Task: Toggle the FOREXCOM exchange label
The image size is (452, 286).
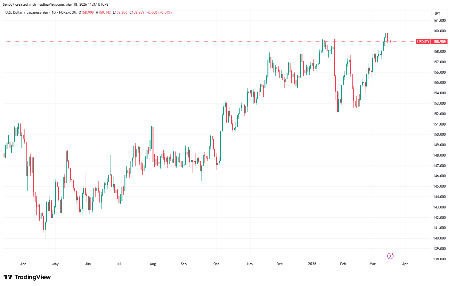Action: (x=67, y=13)
